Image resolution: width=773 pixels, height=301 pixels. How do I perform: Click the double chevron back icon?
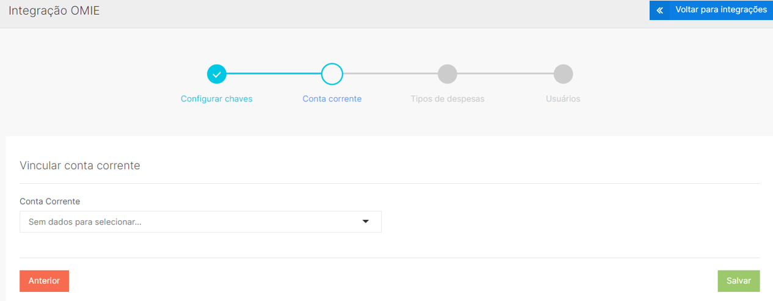660,10
